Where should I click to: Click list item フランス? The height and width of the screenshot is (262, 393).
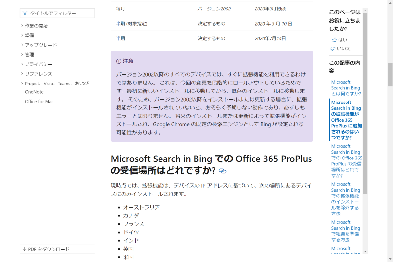tap(134, 224)
